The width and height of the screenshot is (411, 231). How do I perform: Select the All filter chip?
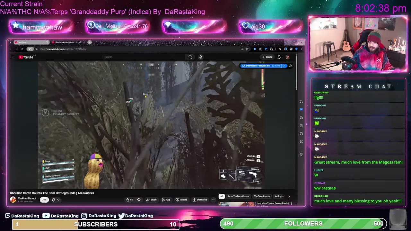click(x=221, y=196)
